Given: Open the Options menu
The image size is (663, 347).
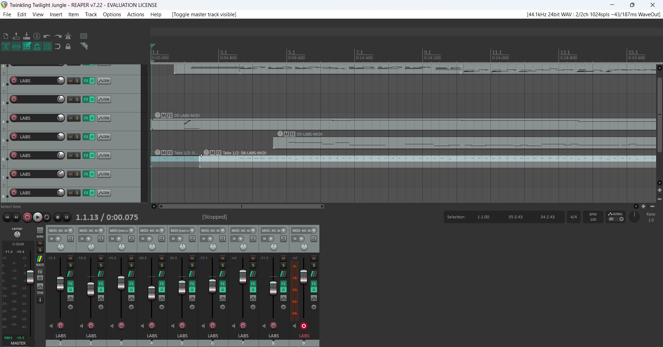Looking at the screenshot, I should tap(112, 15).
